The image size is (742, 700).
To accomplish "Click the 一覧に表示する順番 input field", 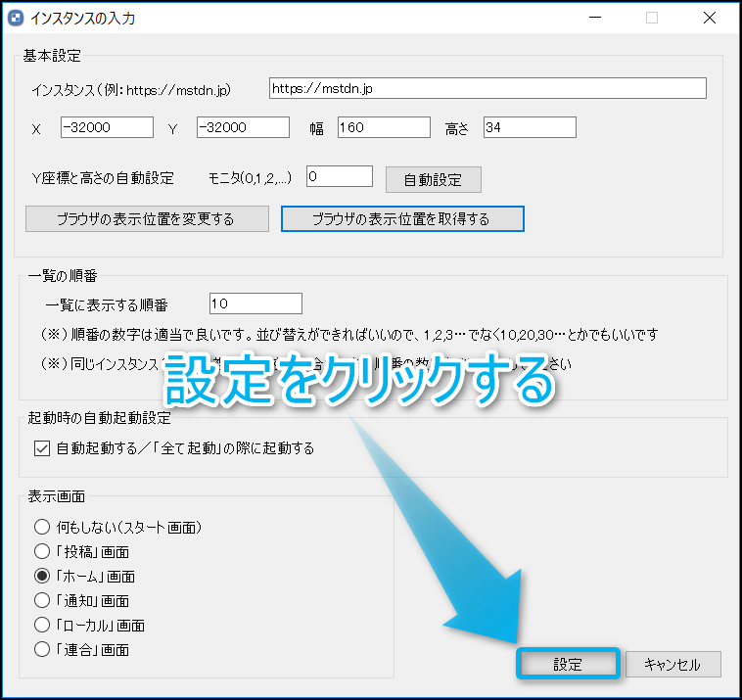I will coord(255,303).
